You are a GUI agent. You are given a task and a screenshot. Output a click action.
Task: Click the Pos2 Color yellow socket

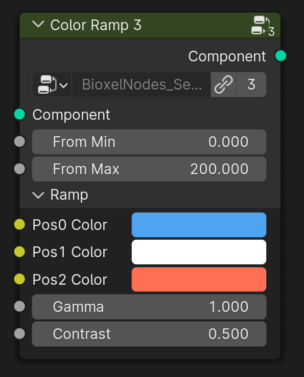(19, 279)
